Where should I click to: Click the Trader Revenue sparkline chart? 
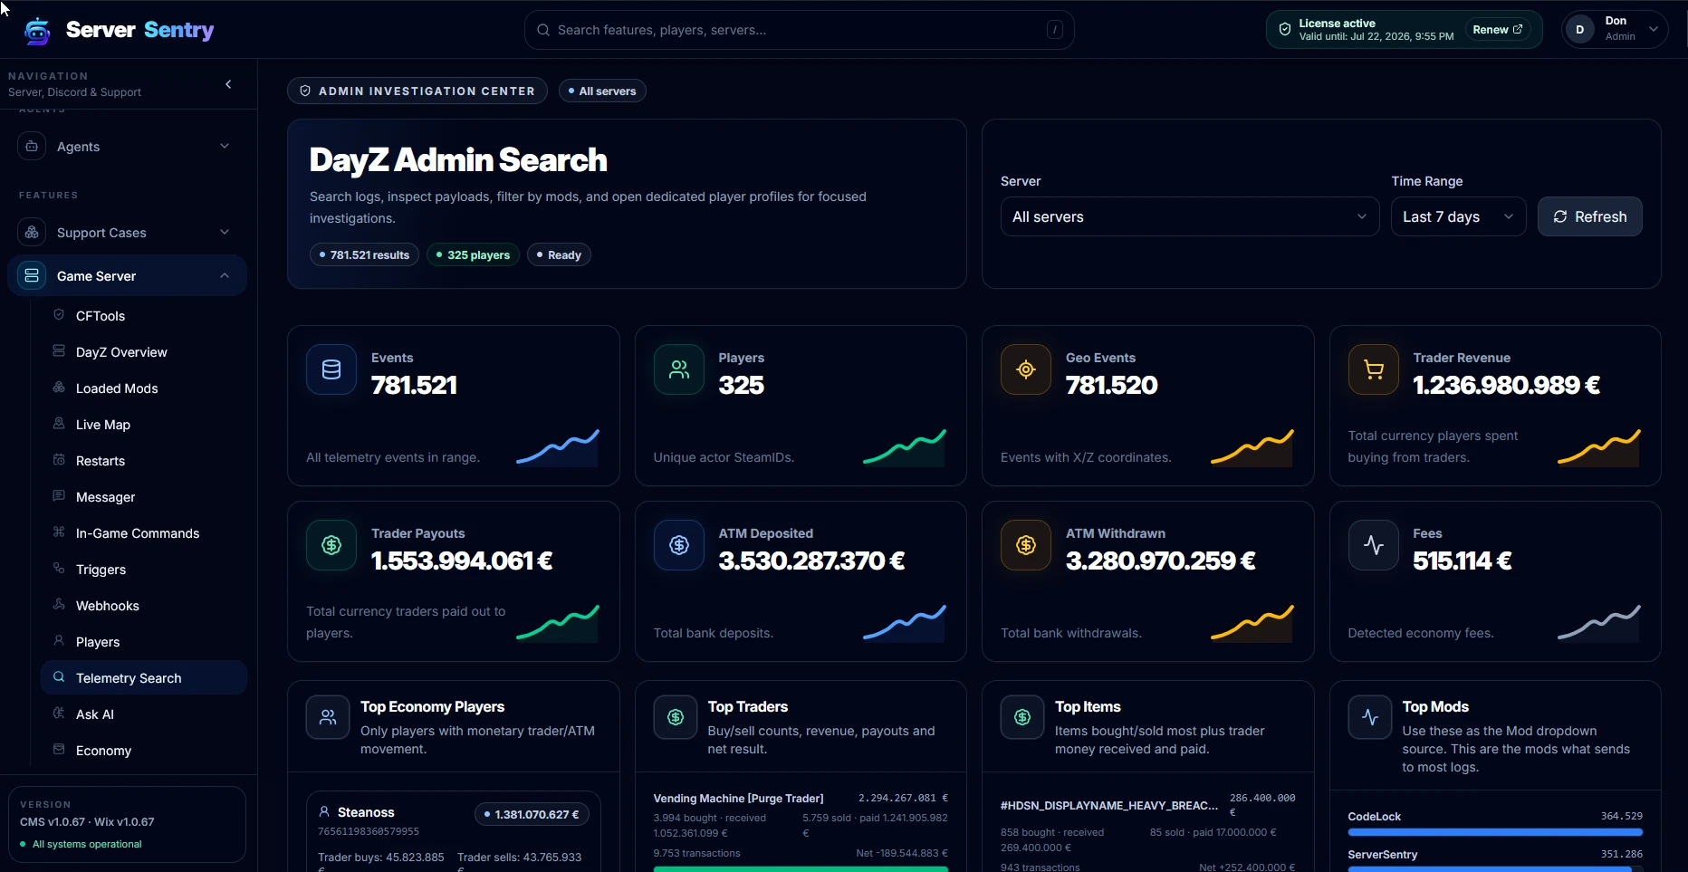(1599, 447)
